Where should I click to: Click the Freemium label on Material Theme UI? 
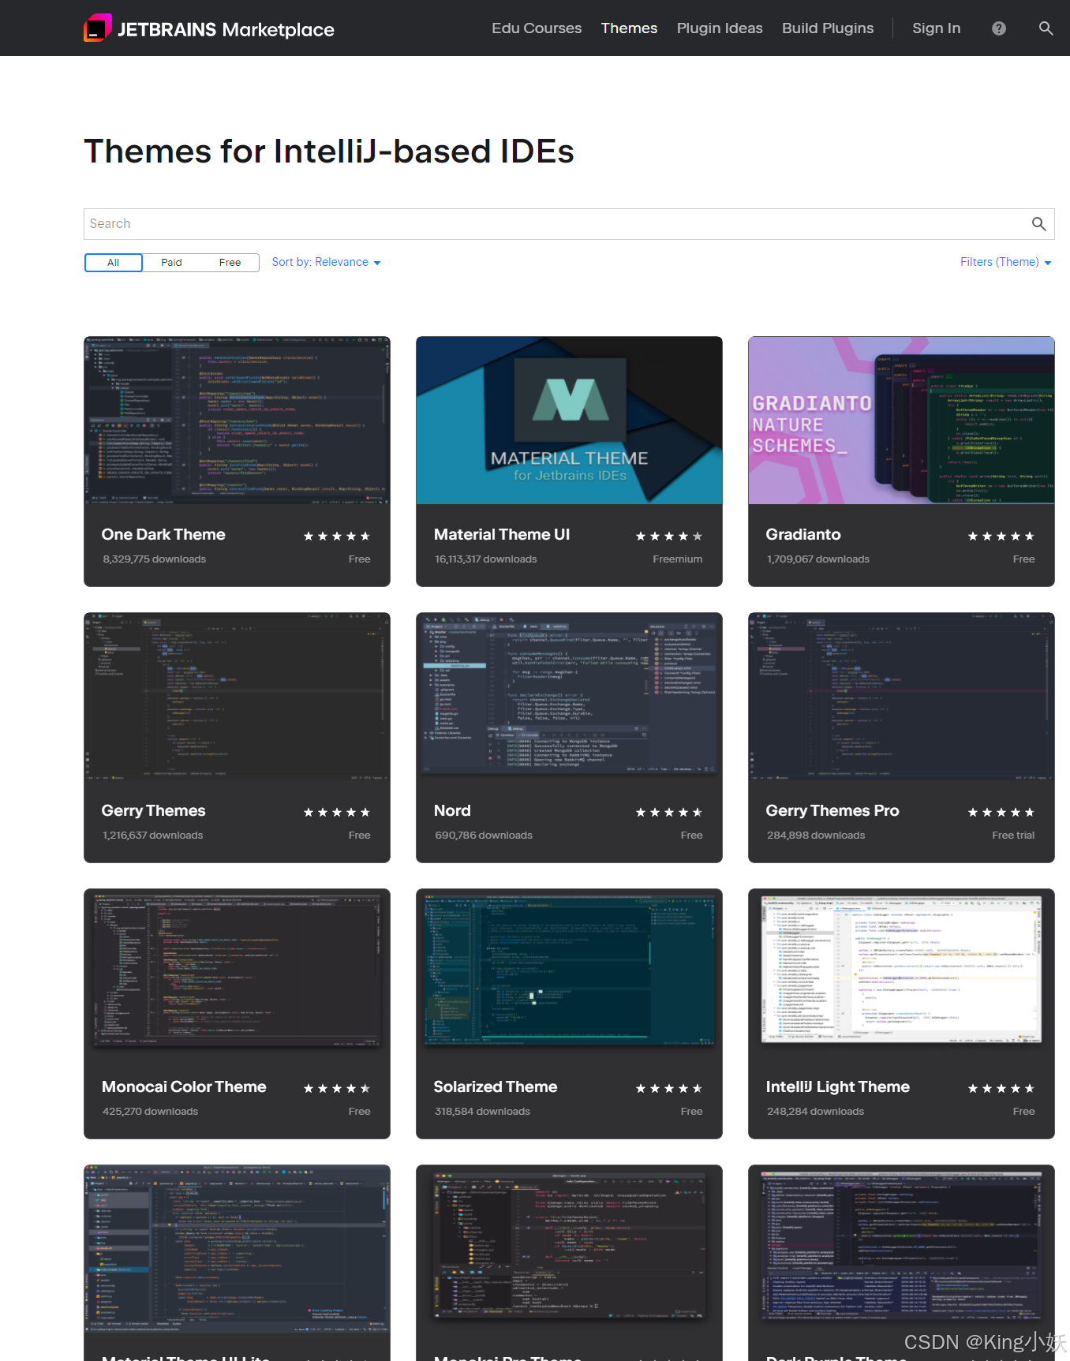[678, 559]
